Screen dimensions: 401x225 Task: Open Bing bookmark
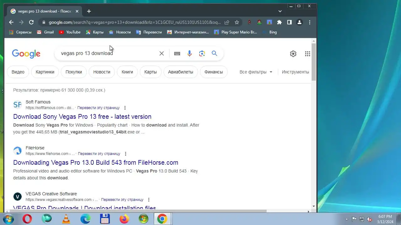pos(269,32)
